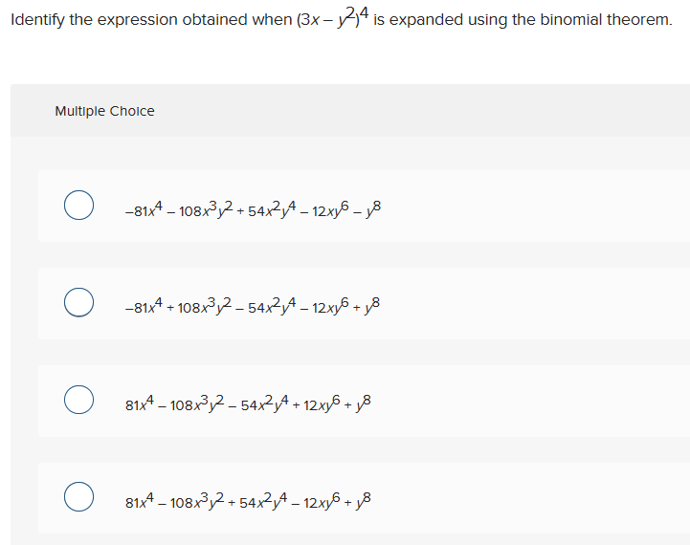Click the fourth answer's expression text
Viewport: 690px width, 545px height.
(x=248, y=501)
